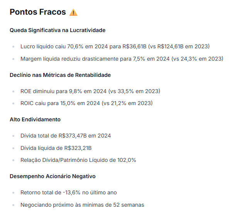Click the Retorno total de -13,6% line

[x=69, y=192]
